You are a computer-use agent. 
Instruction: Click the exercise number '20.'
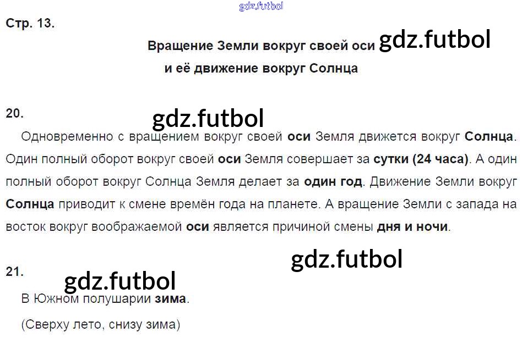click(x=15, y=113)
